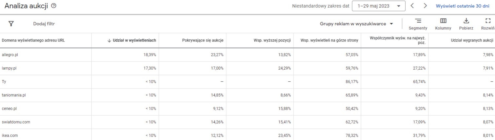This screenshot has width=495, height=140.
Task: Open the 1–29 maj 2023 date dropdown
Action: pos(378,6)
